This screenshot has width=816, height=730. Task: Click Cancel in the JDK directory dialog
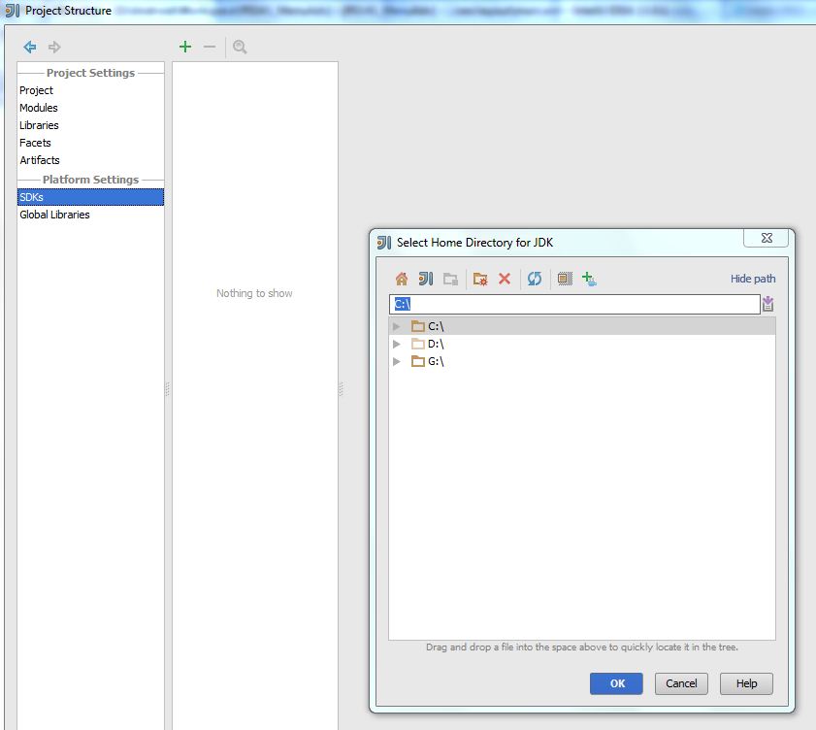coord(681,683)
